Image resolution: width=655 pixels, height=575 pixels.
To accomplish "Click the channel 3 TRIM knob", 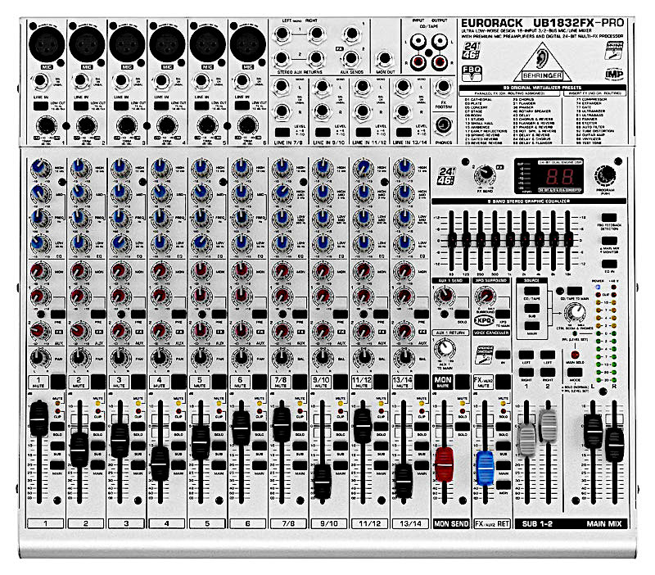I will [x=127, y=126].
